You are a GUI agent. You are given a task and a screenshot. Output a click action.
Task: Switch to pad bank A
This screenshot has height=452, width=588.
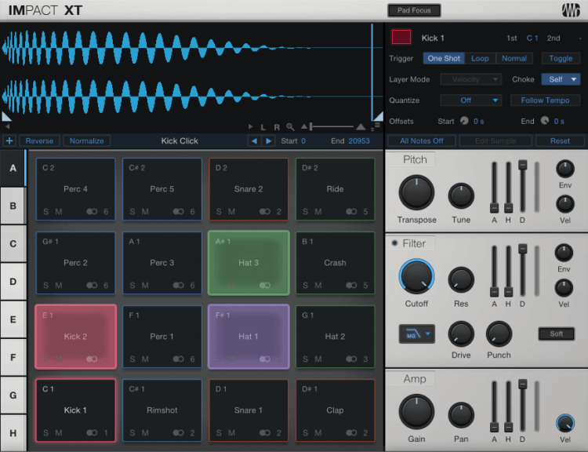click(x=13, y=168)
